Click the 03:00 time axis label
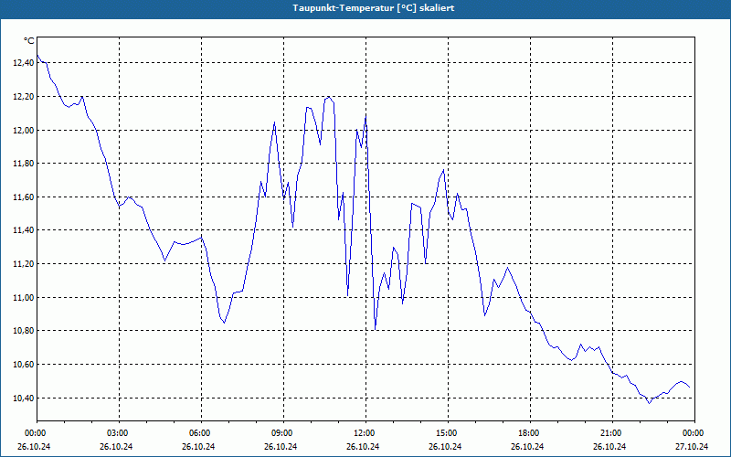731x457 pixels. coord(120,433)
